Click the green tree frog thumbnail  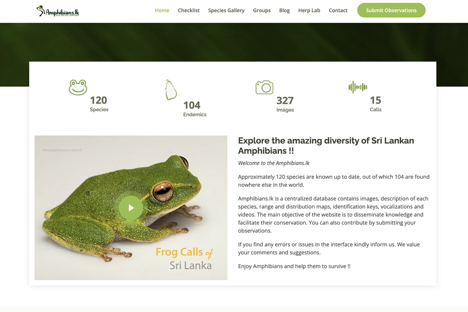pos(91,183)
